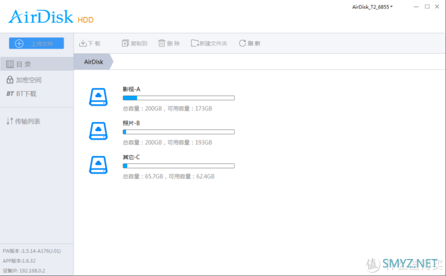The width and height of the screenshot is (446, 276).
Task: Open the 目录 directory sidebar item
Action: click(x=37, y=64)
